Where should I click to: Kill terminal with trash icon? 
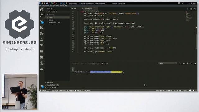click(187, 63)
